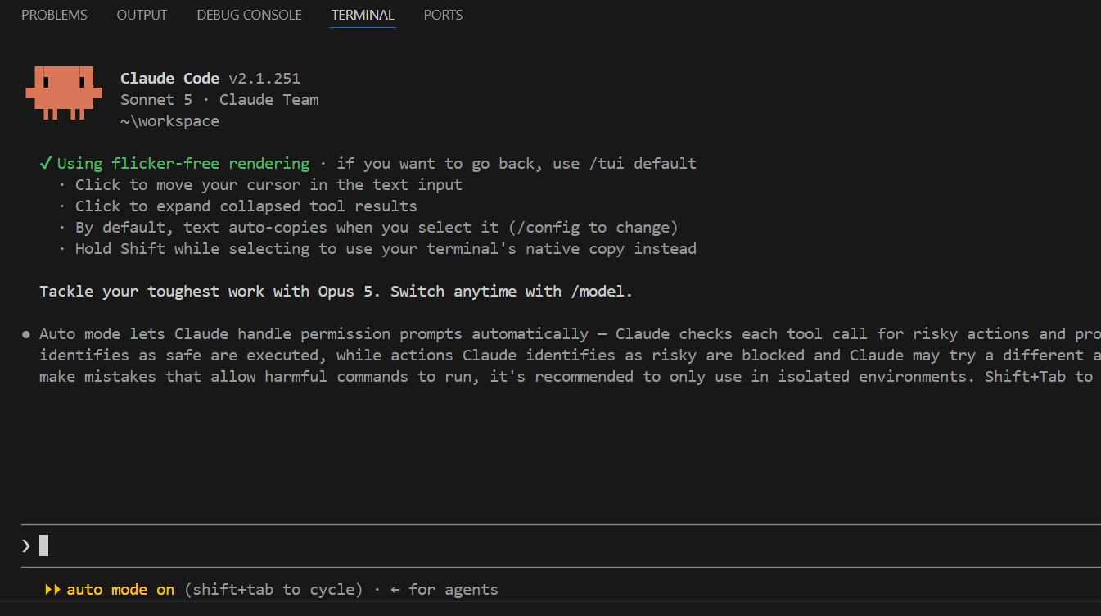Viewport: 1101px width, 616px height.
Task: Open the PROBLEMS panel tab
Action: (x=54, y=15)
